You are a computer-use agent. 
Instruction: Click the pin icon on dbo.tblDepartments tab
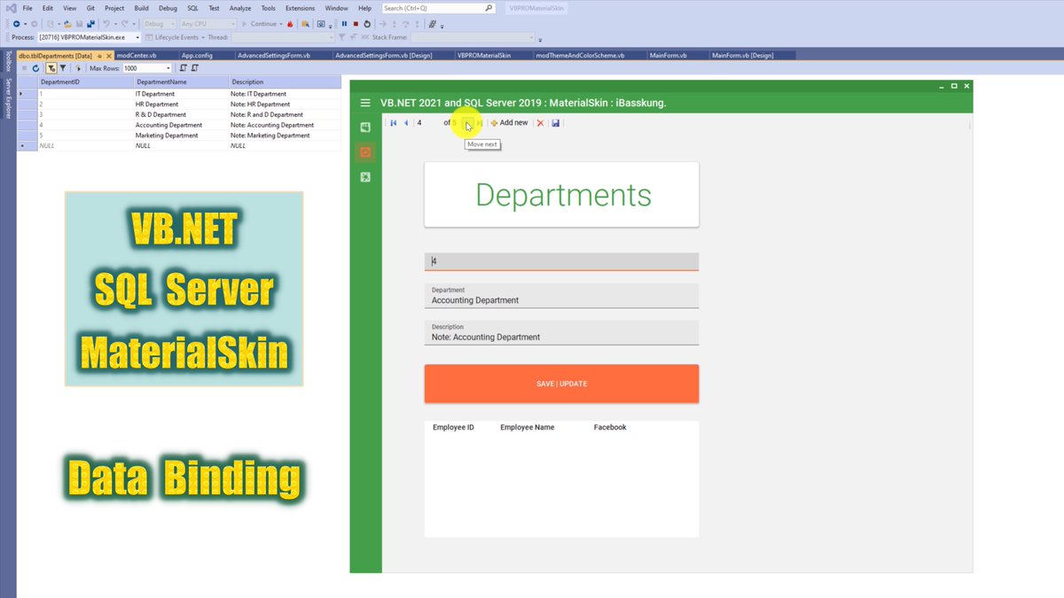(99, 56)
